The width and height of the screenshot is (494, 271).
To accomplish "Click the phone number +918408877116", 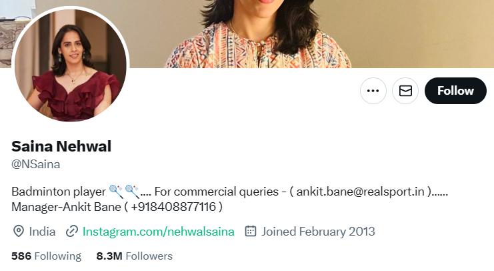I will click(173, 207).
